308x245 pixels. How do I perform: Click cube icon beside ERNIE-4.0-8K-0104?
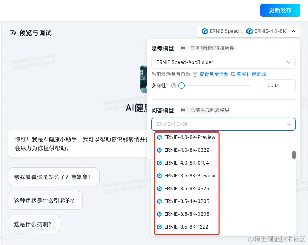[x=159, y=163]
